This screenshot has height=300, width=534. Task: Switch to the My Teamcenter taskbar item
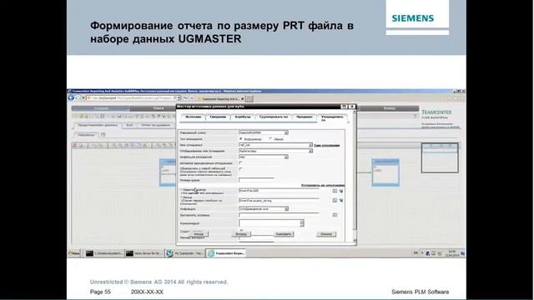[184, 253]
